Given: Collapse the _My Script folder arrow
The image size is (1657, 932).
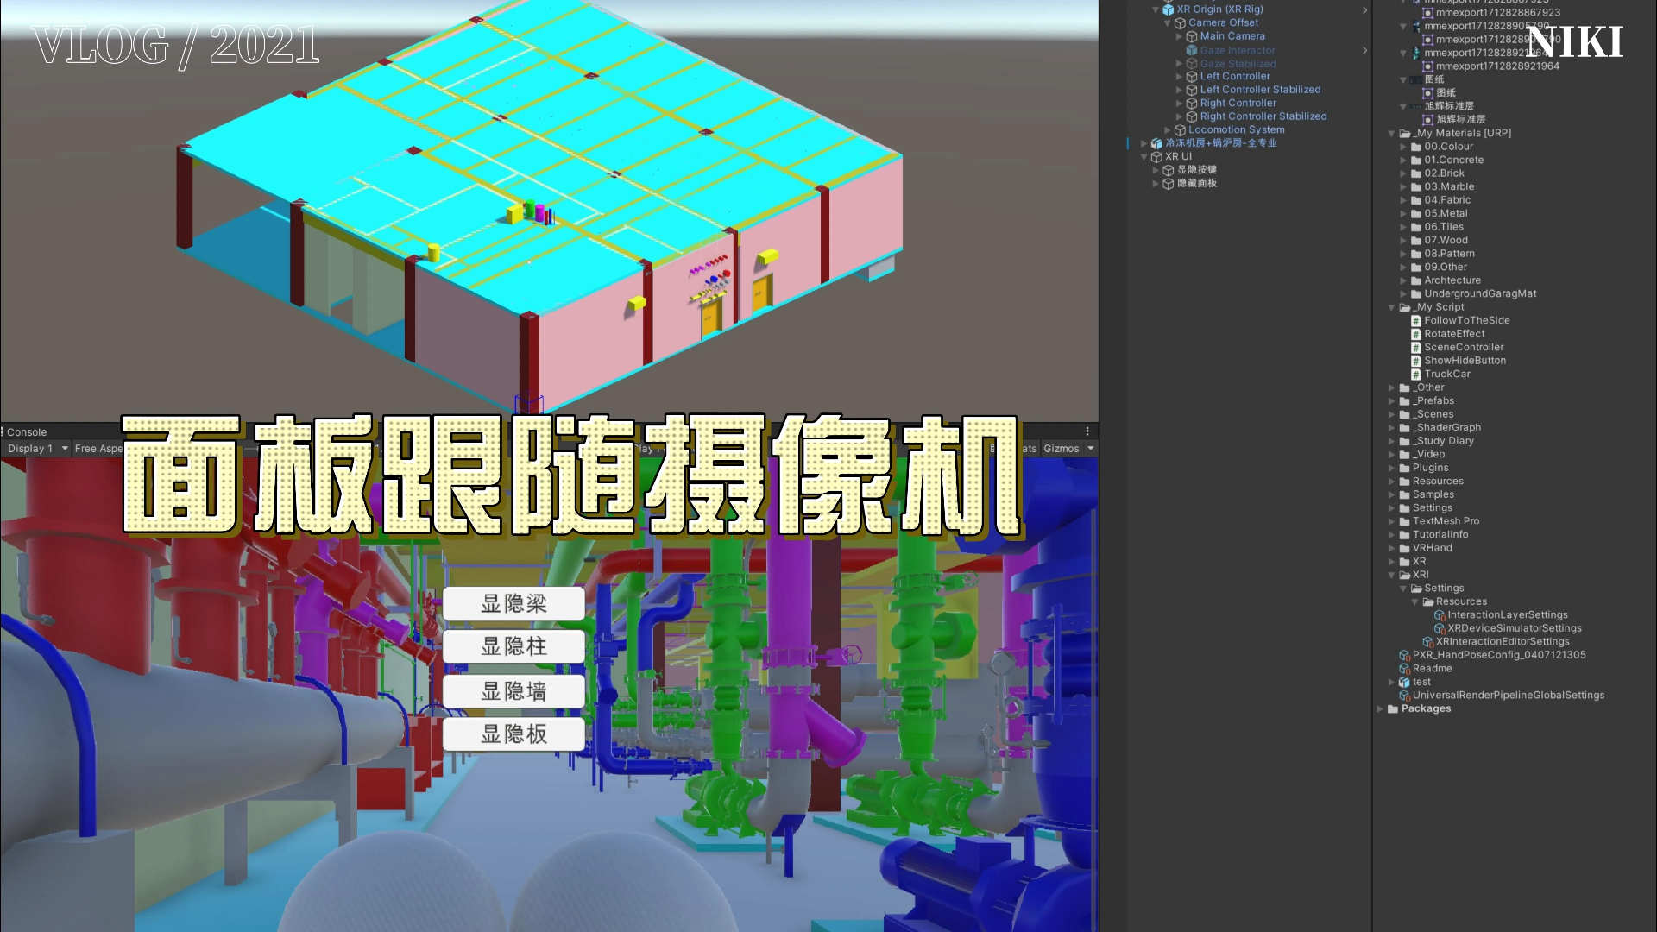Looking at the screenshot, I should tap(1391, 307).
